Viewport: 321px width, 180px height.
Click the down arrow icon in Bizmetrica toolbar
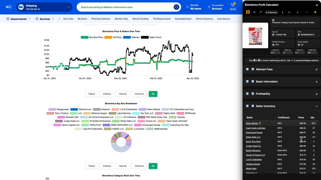click(x=282, y=12)
